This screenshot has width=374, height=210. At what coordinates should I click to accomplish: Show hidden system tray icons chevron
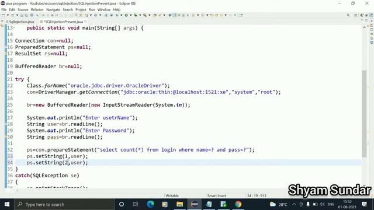point(294,204)
